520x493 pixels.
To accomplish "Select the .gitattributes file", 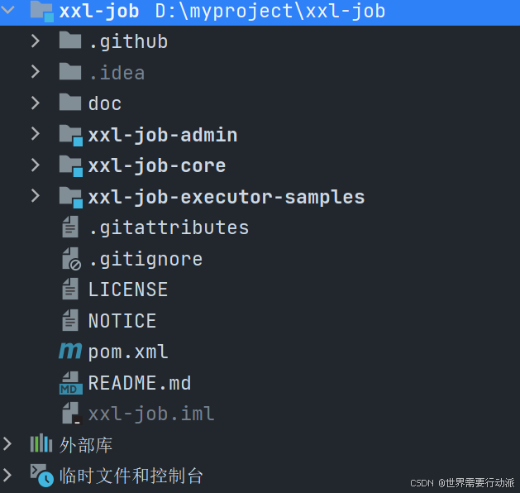I will 169,228.
